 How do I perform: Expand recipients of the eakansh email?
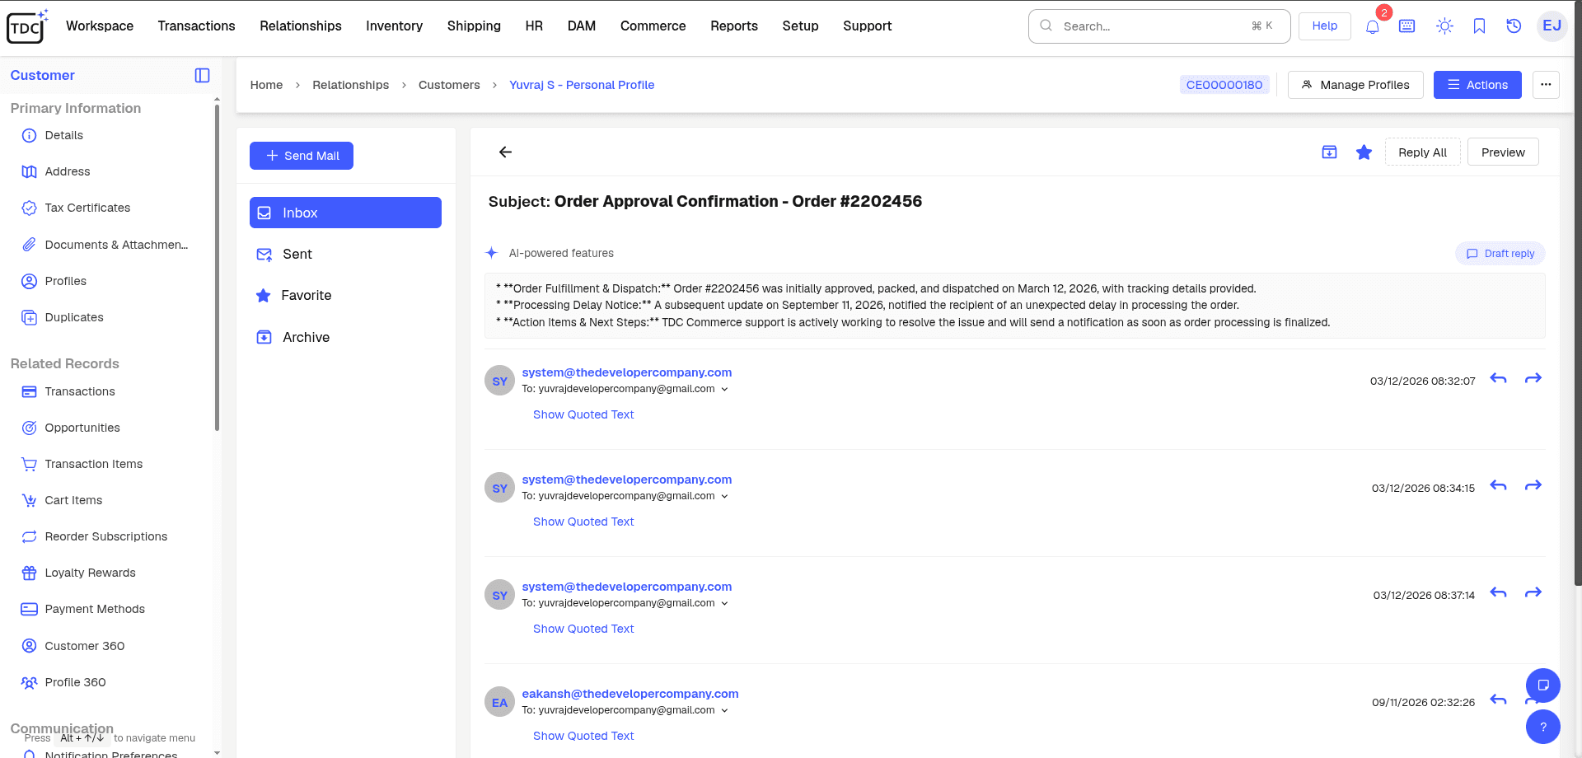pyautogui.click(x=724, y=711)
